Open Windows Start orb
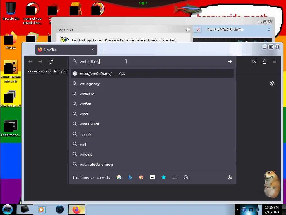 tap(7, 209)
